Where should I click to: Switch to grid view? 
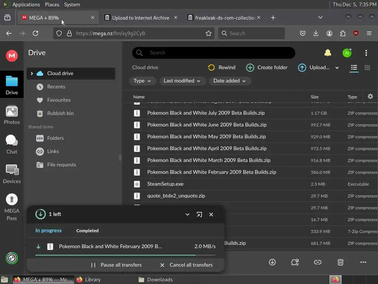pos(367,68)
